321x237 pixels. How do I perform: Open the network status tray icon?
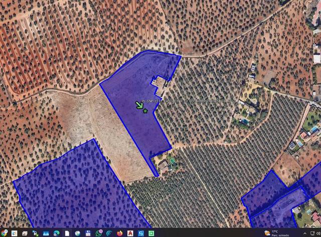pos(312,233)
